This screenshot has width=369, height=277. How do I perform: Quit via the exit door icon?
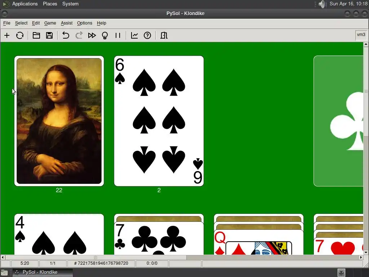[x=164, y=35]
